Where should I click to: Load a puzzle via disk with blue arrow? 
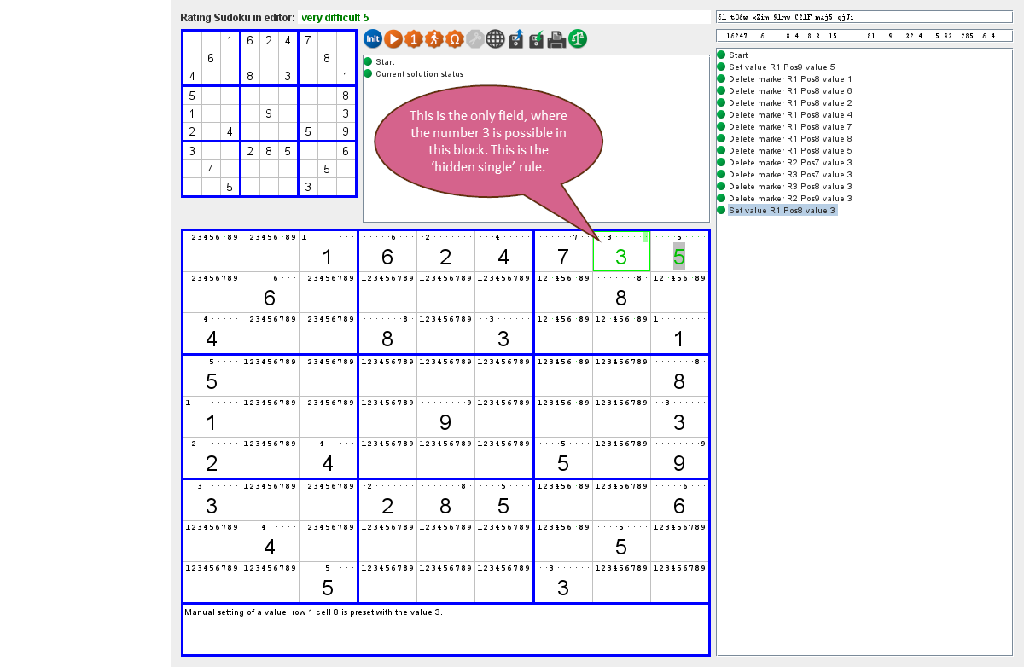(516, 38)
